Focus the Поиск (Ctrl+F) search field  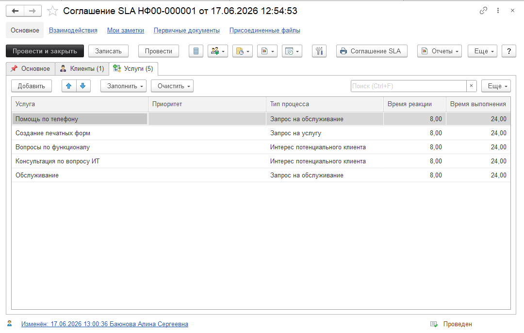(409, 86)
